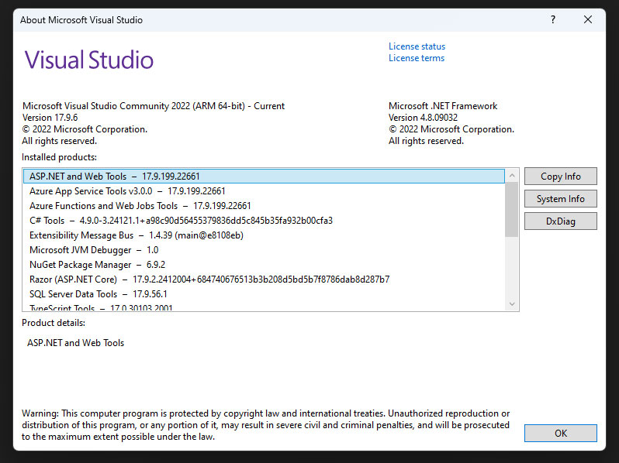Click the Version 17.9.6 text
Image resolution: width=619 pixels, height=463 pixels.
pos(50,118)
